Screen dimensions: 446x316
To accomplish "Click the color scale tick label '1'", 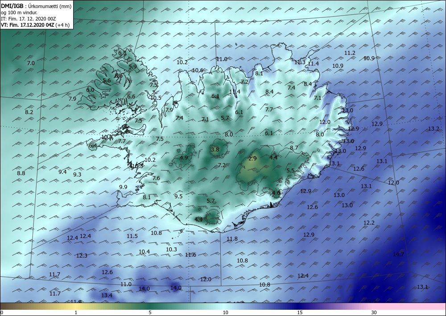I will pyautogui.click(x=76, y=312).
